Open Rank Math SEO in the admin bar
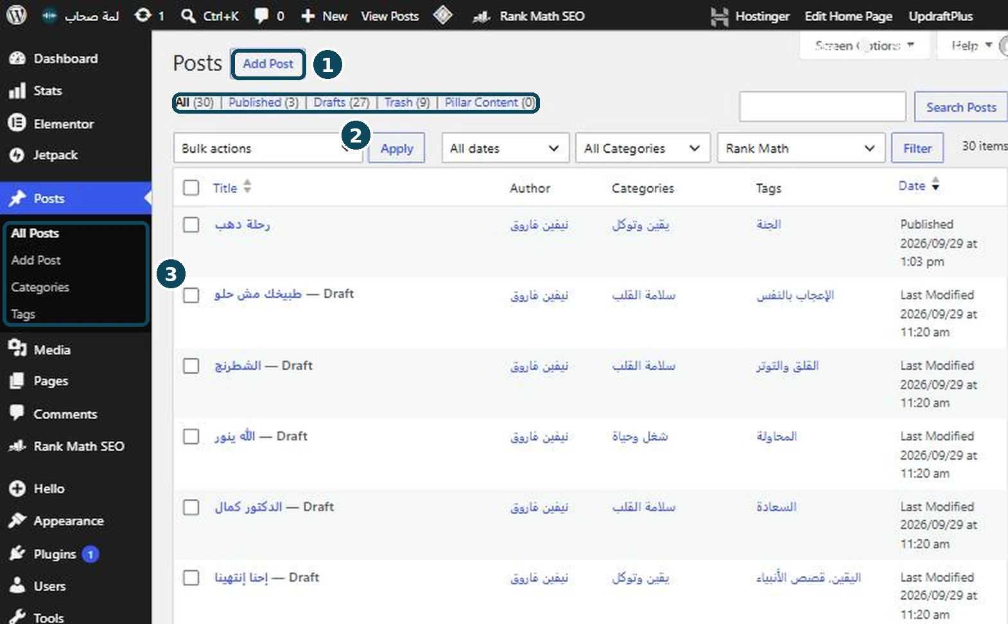Screen dimensions: 1008x624 click(528, 16)
